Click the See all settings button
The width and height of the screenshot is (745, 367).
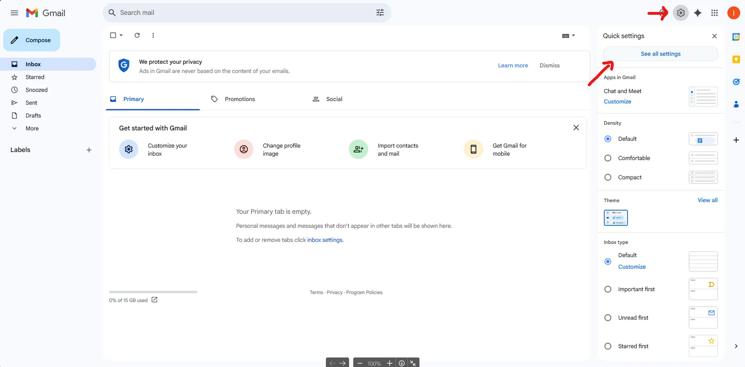pyautogui.click(x=660, y=54)
